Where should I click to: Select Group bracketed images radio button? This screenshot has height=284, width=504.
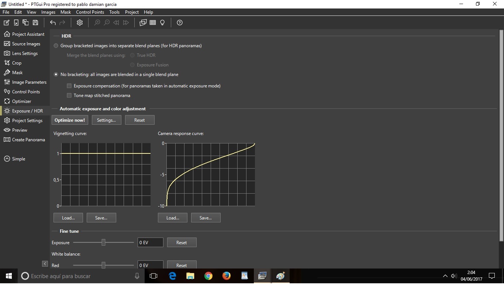point(56,46)
